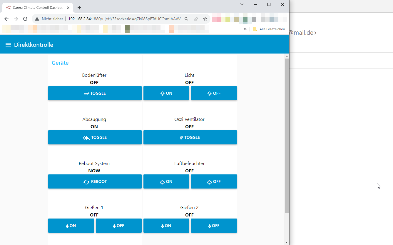Expand hidden bookmarks with the double chevron
This screenshot has width=393, height=245.
click(x=245, y=29)
